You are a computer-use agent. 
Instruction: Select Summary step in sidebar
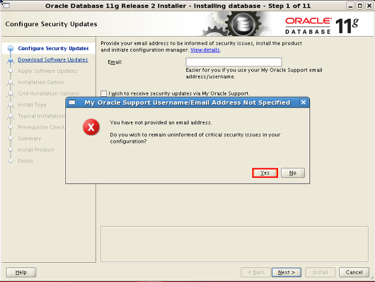[30, 139]
